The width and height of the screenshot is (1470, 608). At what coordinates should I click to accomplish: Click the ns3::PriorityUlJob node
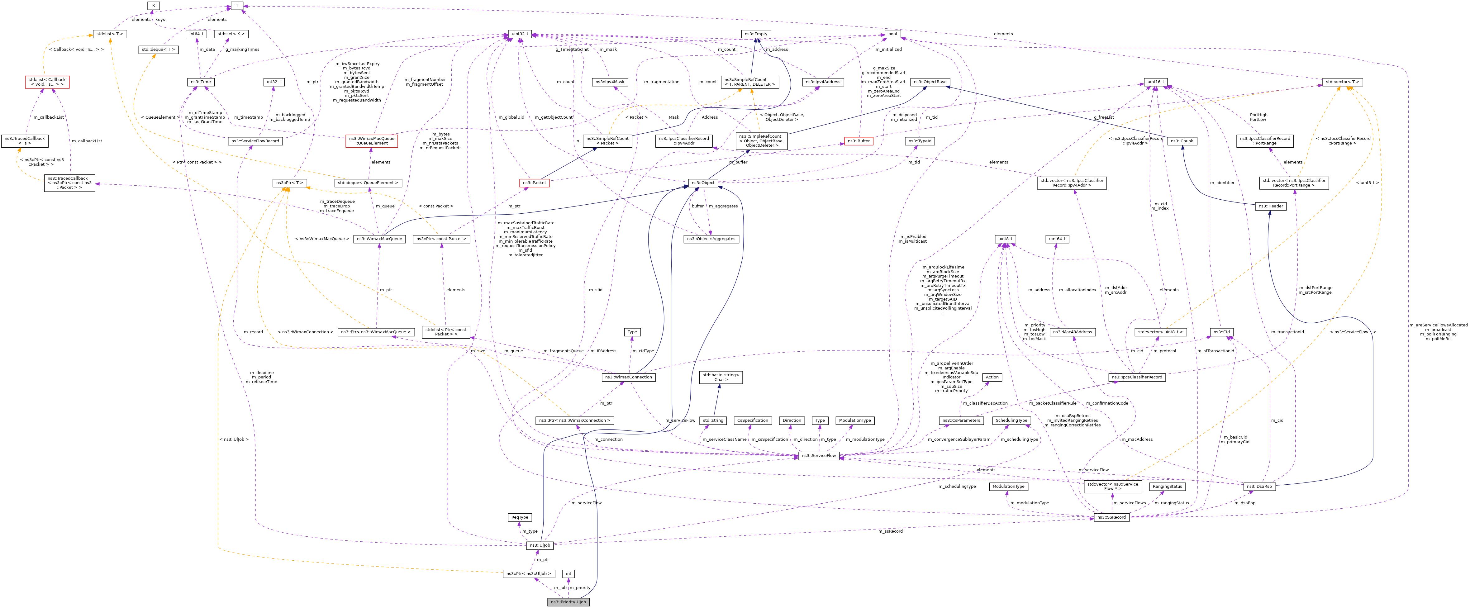click(x=568, y=602)
